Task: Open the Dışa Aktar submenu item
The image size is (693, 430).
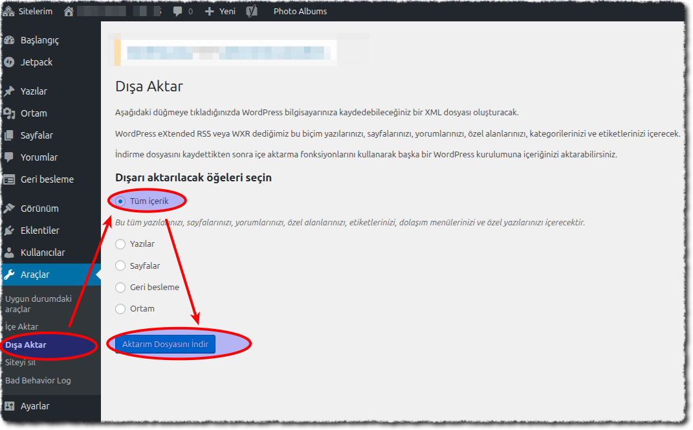Action: pyautogui.click(x=26, y=345)
